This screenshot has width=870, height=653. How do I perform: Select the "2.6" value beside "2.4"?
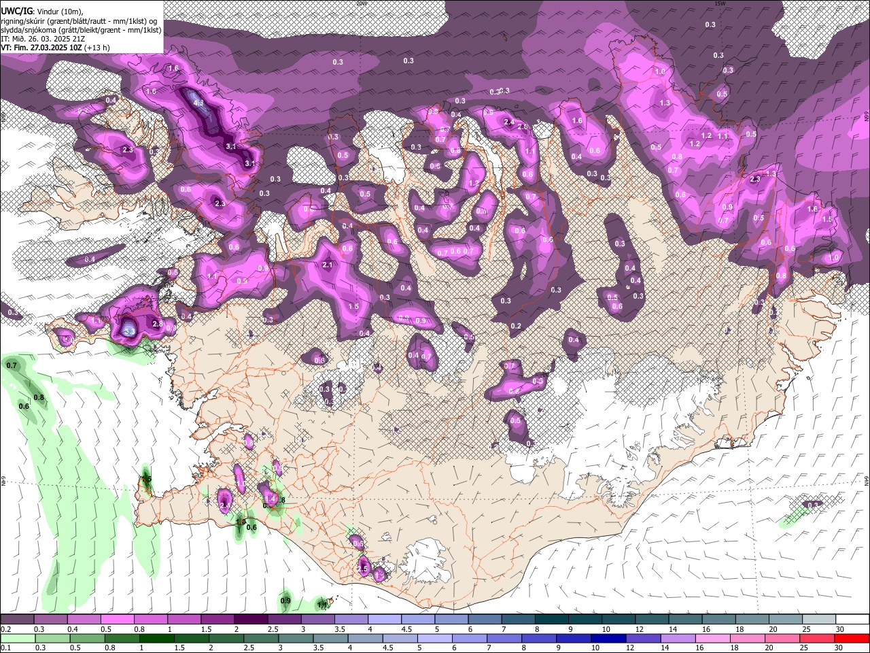[x=523, y=127]
